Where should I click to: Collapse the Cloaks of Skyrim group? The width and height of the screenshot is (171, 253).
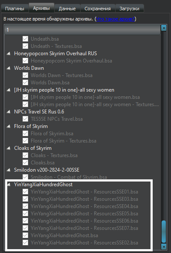tap(9, 148)
